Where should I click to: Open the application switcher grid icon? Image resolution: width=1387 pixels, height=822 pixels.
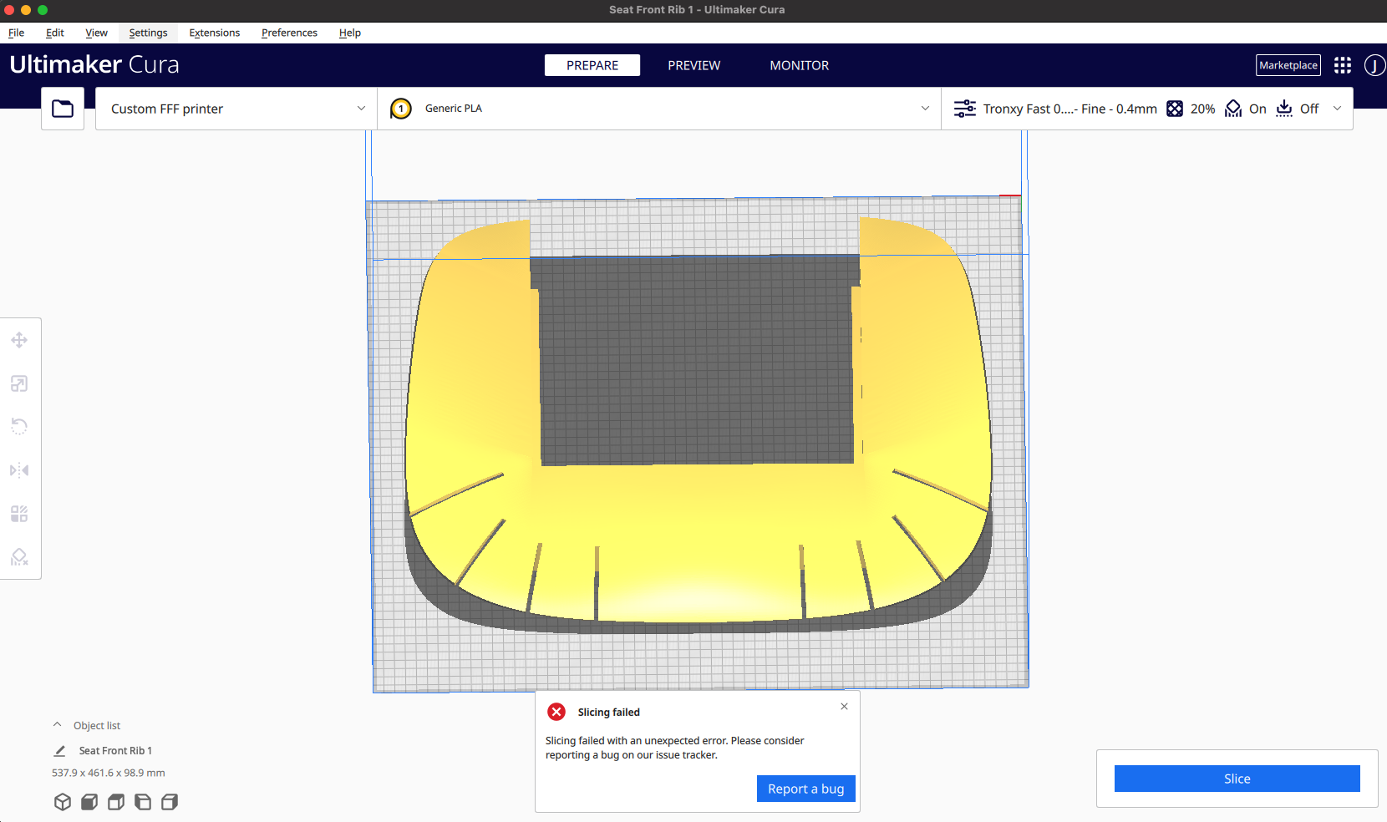pyautogui.click(x=1343, y=65)
